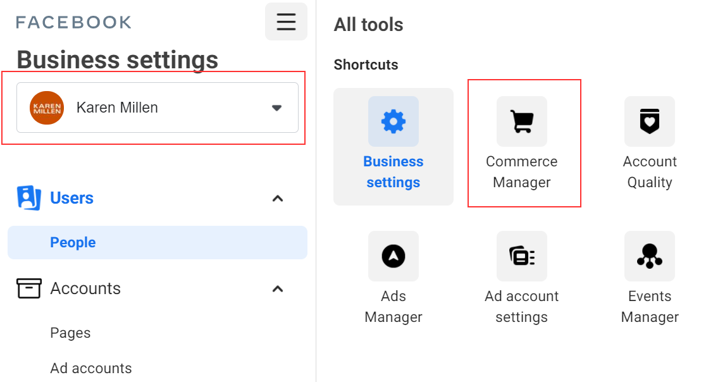Click the Business settings gear icon

393,121
